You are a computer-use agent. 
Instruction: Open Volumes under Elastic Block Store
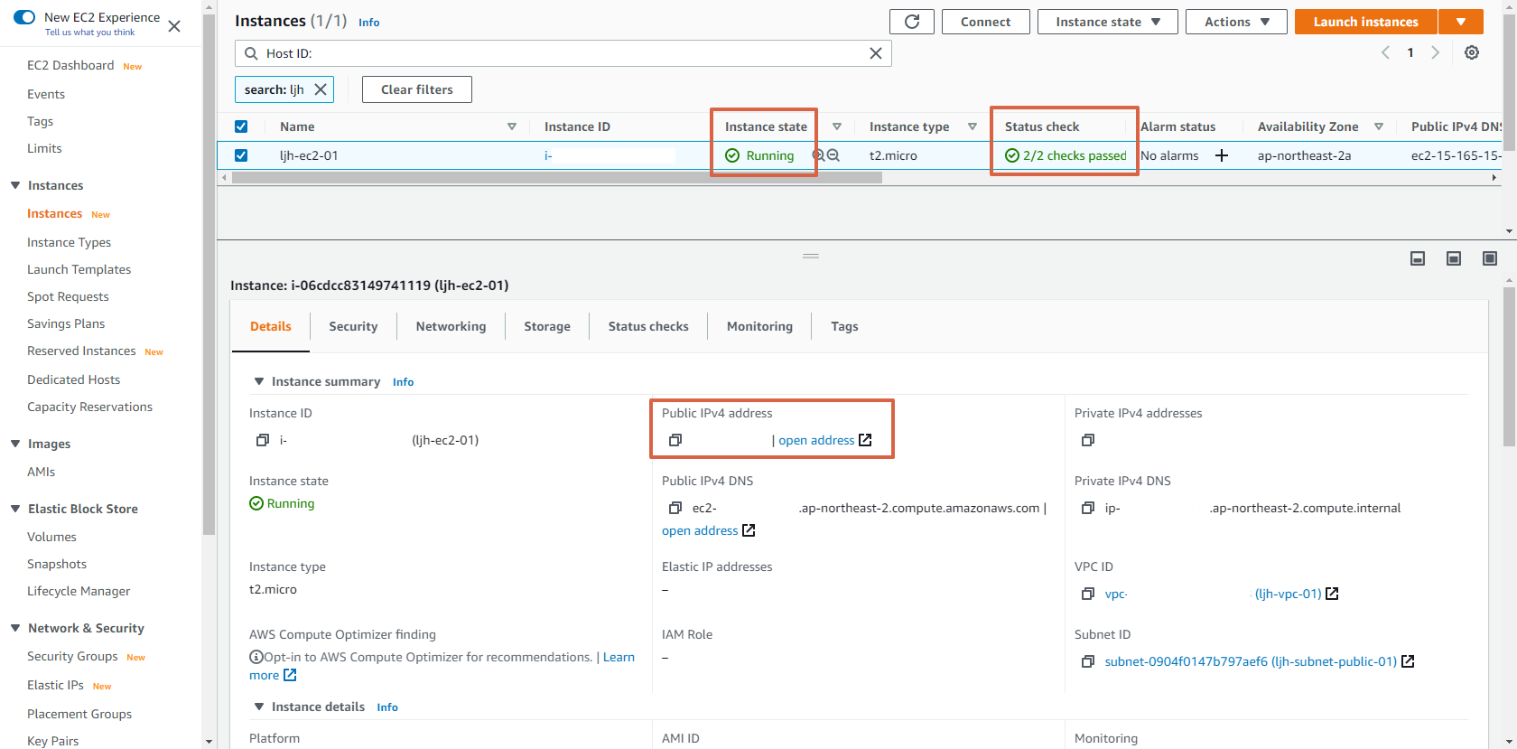coord(51,537)
